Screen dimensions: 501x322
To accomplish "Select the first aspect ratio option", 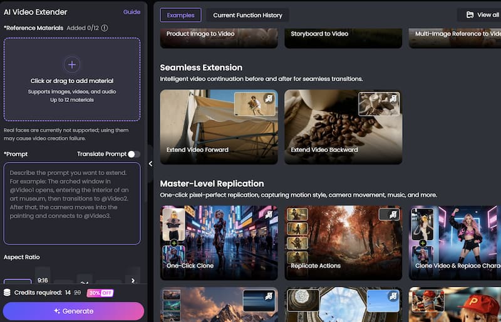I will tap(18, 281).
